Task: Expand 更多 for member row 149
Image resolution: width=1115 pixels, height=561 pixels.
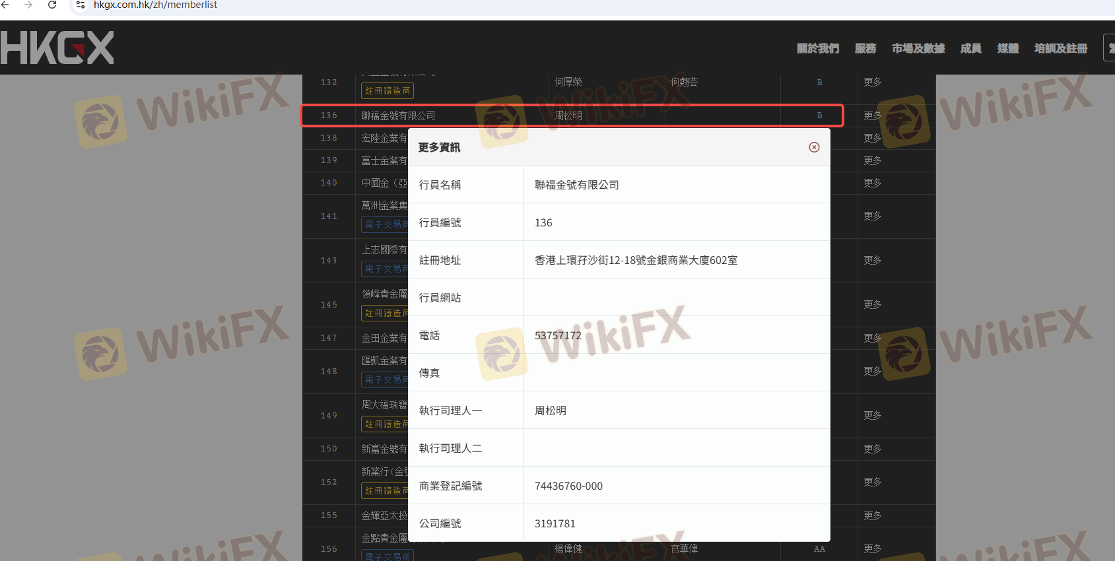Action: tap(872, 415)
